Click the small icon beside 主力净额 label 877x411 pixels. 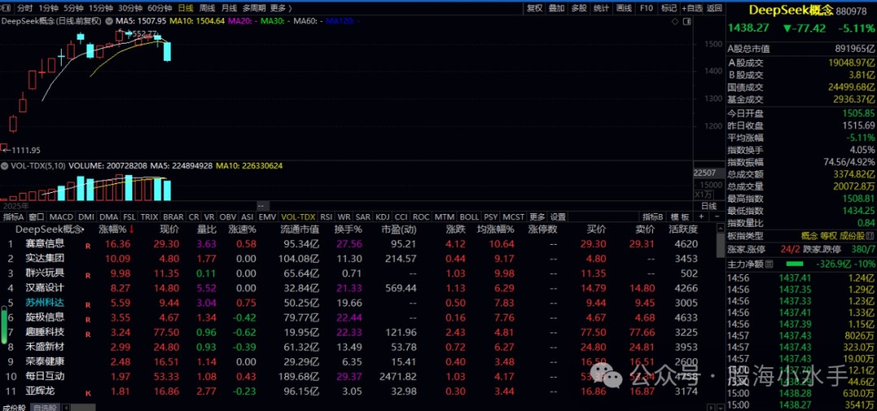coord(770,263)
